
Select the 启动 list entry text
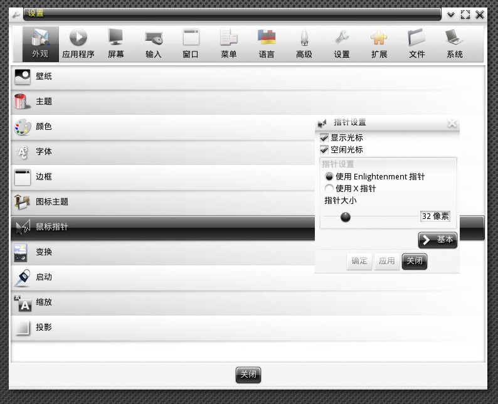[44, 277]
